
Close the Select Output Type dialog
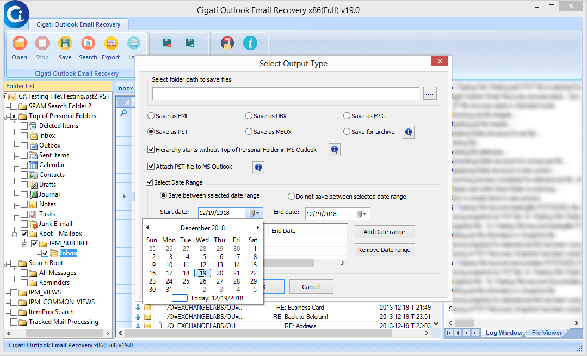pos(440,61)
